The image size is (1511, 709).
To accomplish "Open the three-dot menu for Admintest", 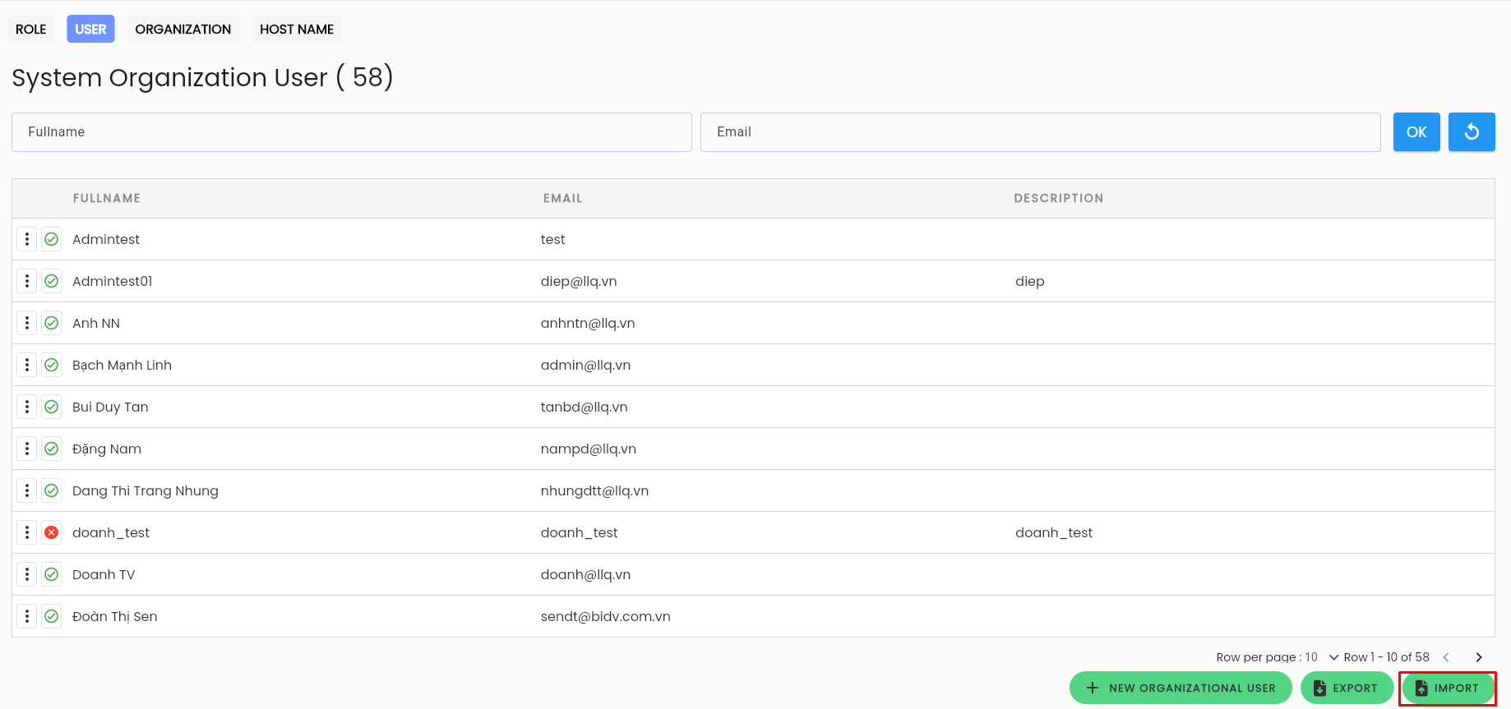I will coord(27,239).
